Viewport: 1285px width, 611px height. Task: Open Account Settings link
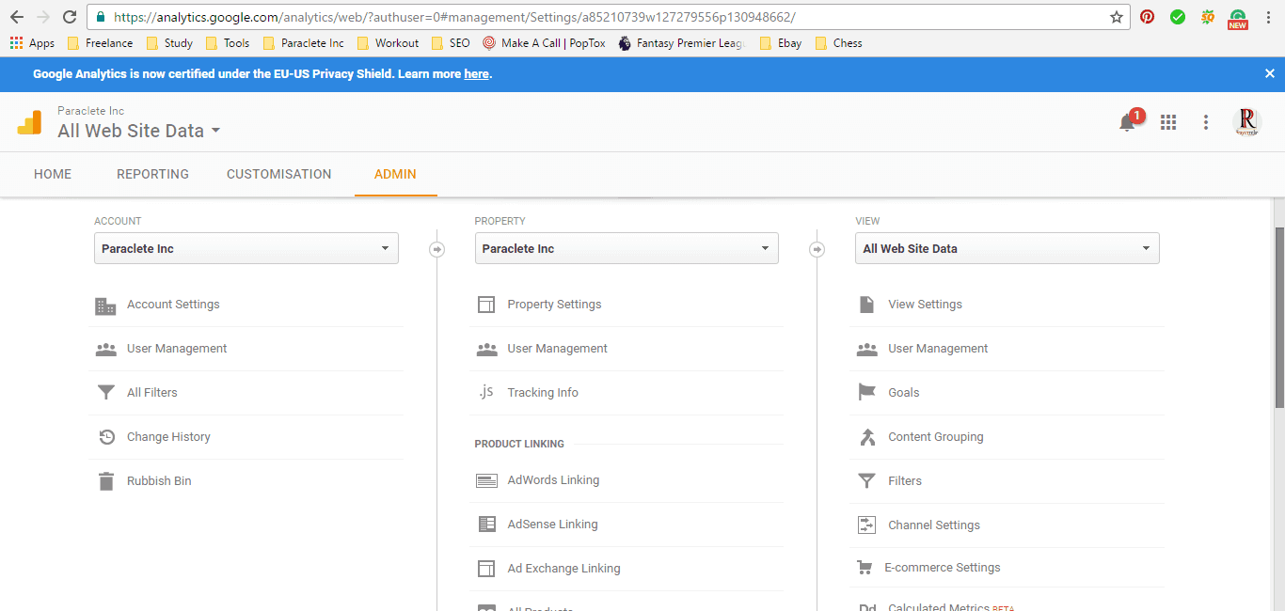[173, 305]
